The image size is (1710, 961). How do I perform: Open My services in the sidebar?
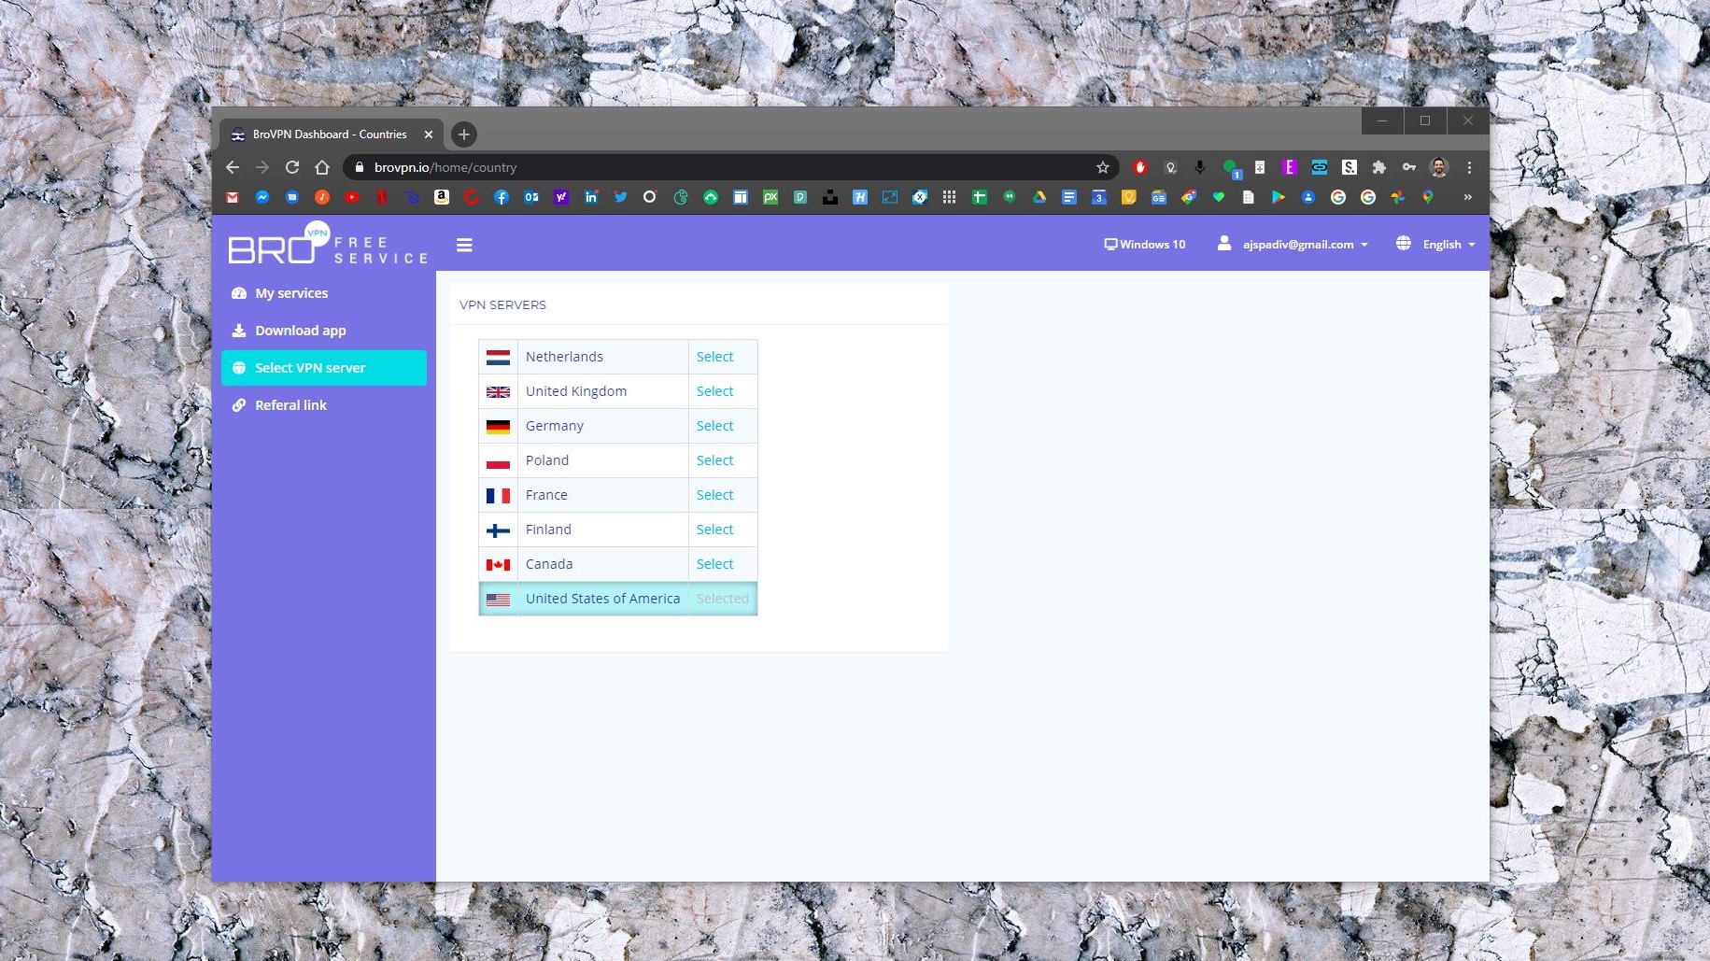tap(324, 293)
